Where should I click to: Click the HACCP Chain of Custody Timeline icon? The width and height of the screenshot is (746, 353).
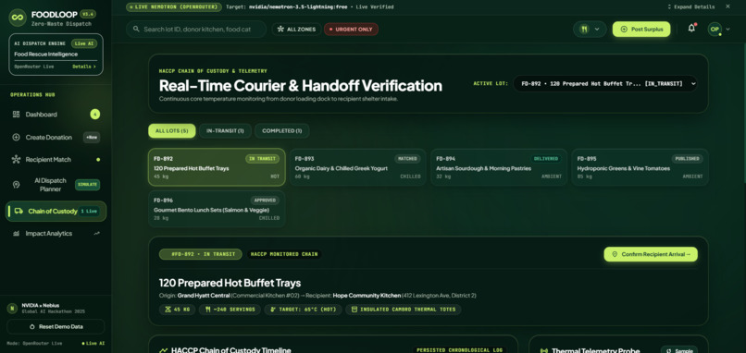pyautogui.click(x=163, y=350)
